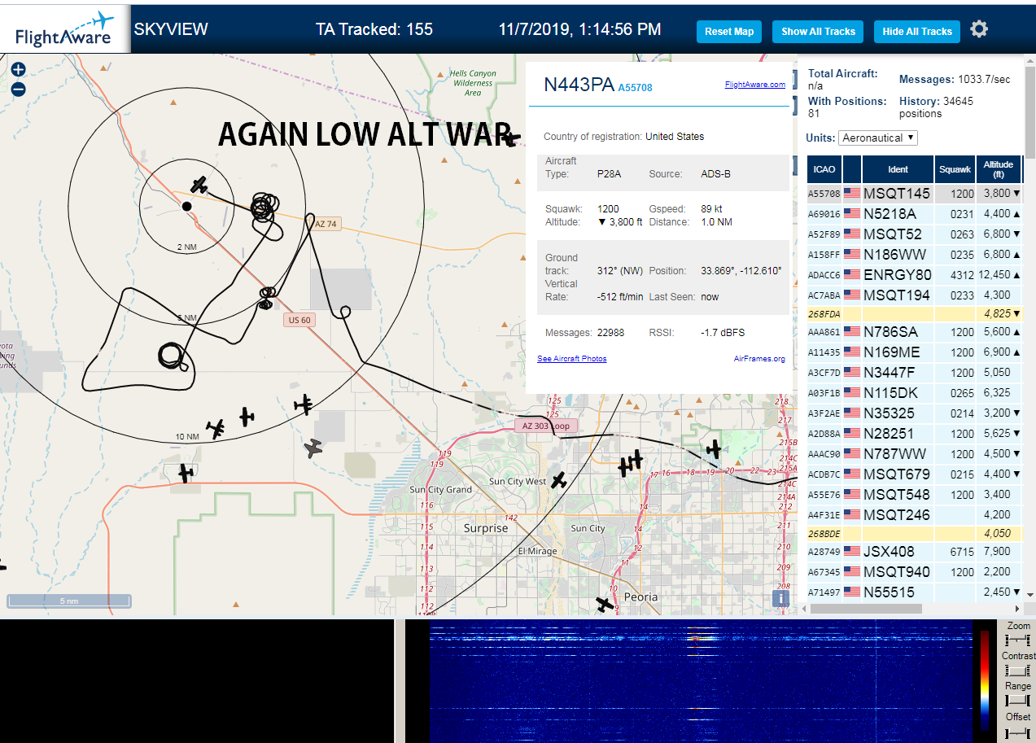Sort the table by Squawk column
Viewport: 1036px width, 743px height.
click(955, 169)
